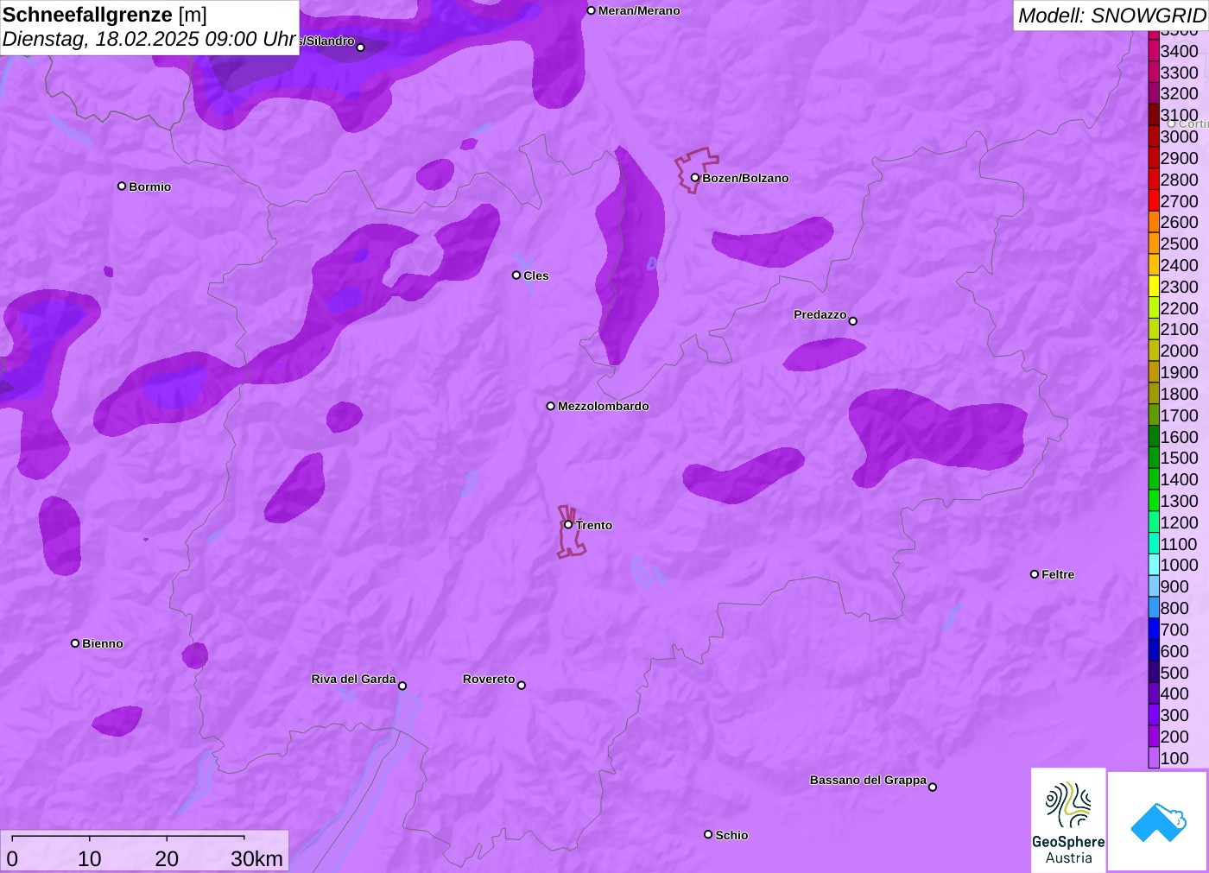Screen dimensions: 1209x873
Task: Select the Predazzo location marker
Action: click(x=853, y=321)
